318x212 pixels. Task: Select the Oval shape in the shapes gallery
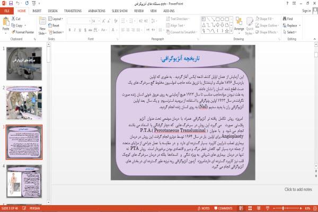point(222,19)
